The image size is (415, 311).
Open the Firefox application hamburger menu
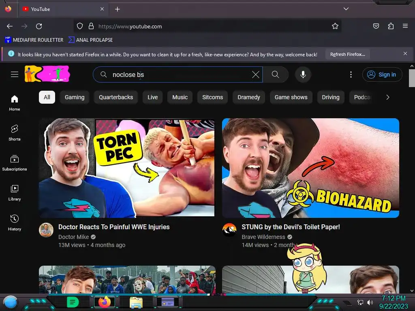point(405,26)
